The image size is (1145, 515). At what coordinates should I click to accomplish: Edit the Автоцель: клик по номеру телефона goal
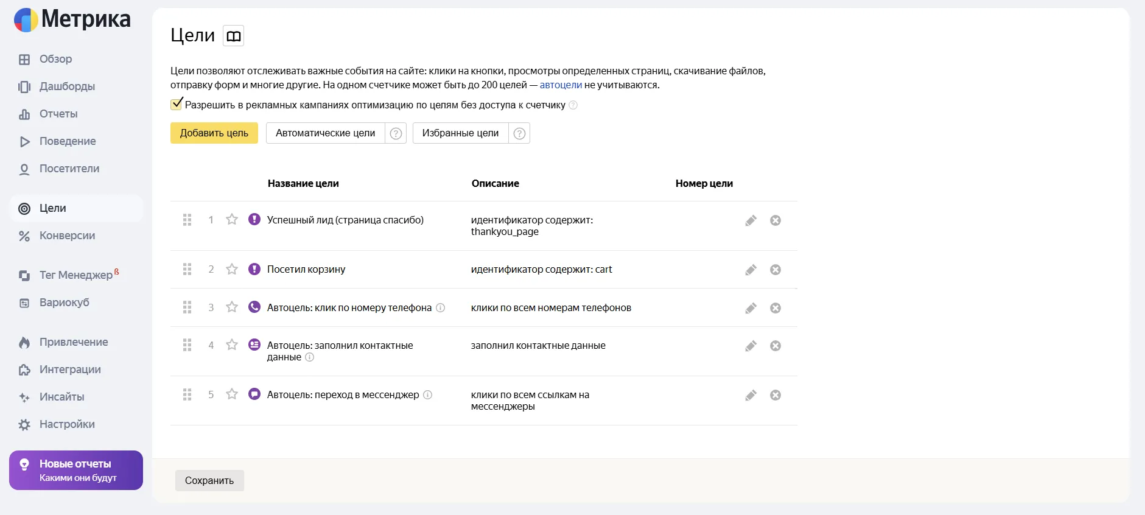(x=751, y=308)
